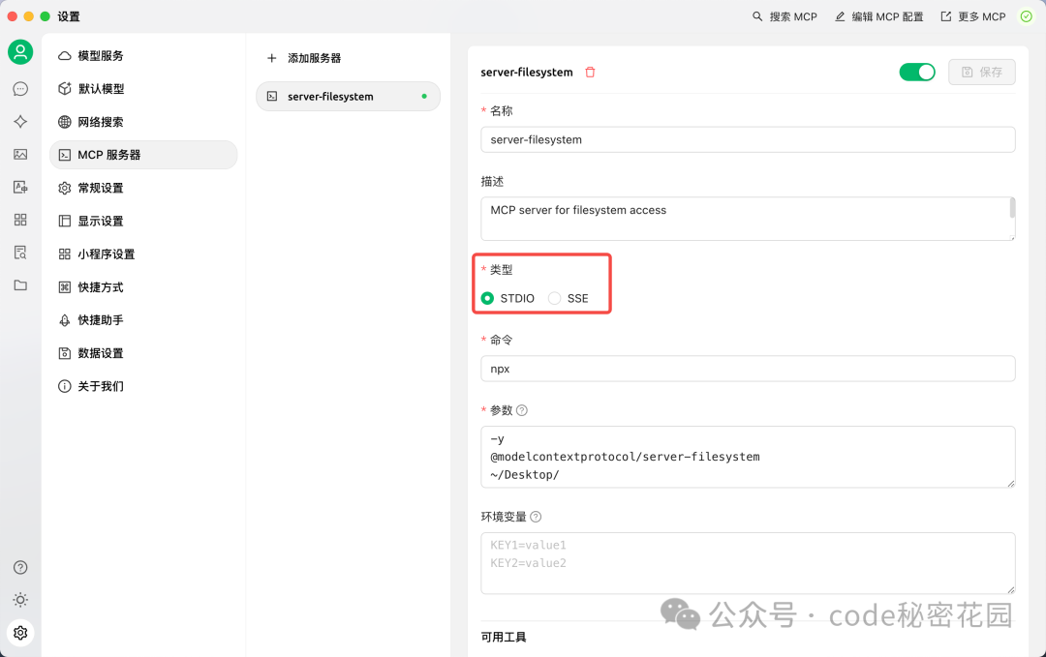Select server-filesystem in the server list

[349, 96]
